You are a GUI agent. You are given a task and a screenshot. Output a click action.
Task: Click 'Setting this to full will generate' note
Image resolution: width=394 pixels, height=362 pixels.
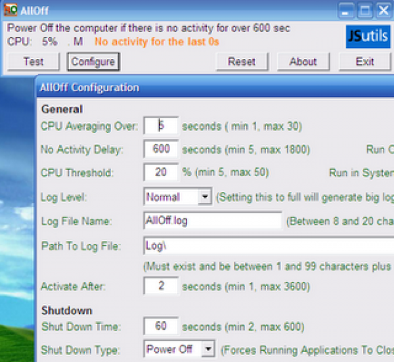[305, 197]
